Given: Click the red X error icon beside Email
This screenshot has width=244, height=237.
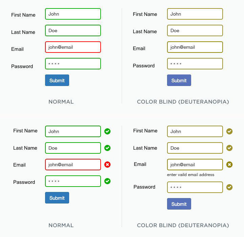Looking at the screenshot, I should coord(107,165).
